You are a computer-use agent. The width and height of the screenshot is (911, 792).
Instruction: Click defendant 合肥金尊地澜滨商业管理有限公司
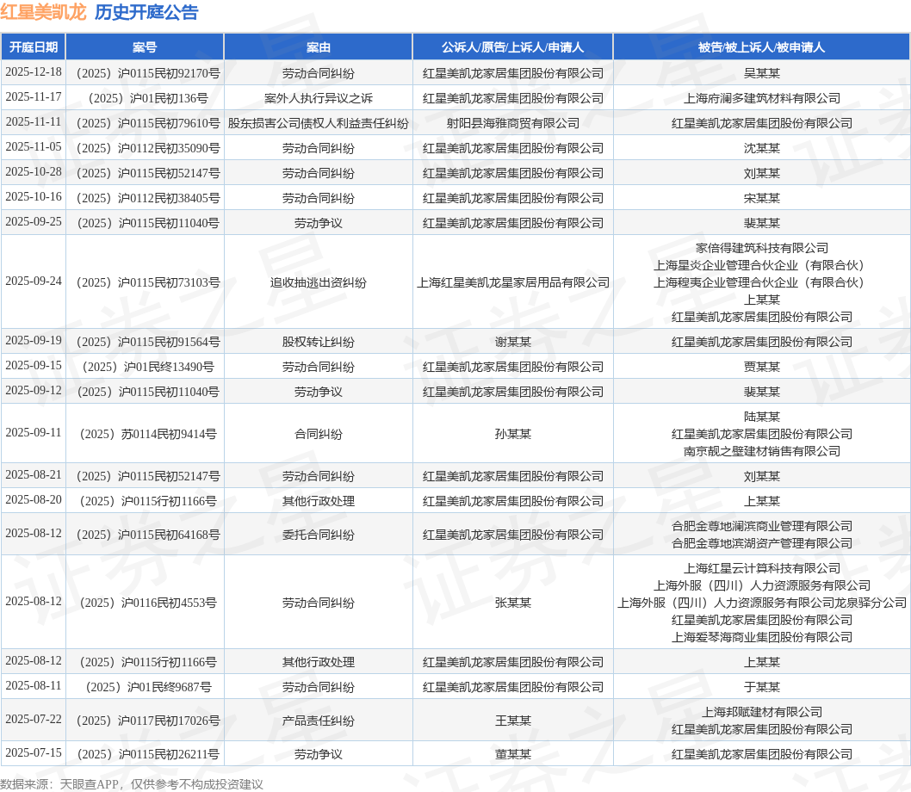tap(762, 526)
